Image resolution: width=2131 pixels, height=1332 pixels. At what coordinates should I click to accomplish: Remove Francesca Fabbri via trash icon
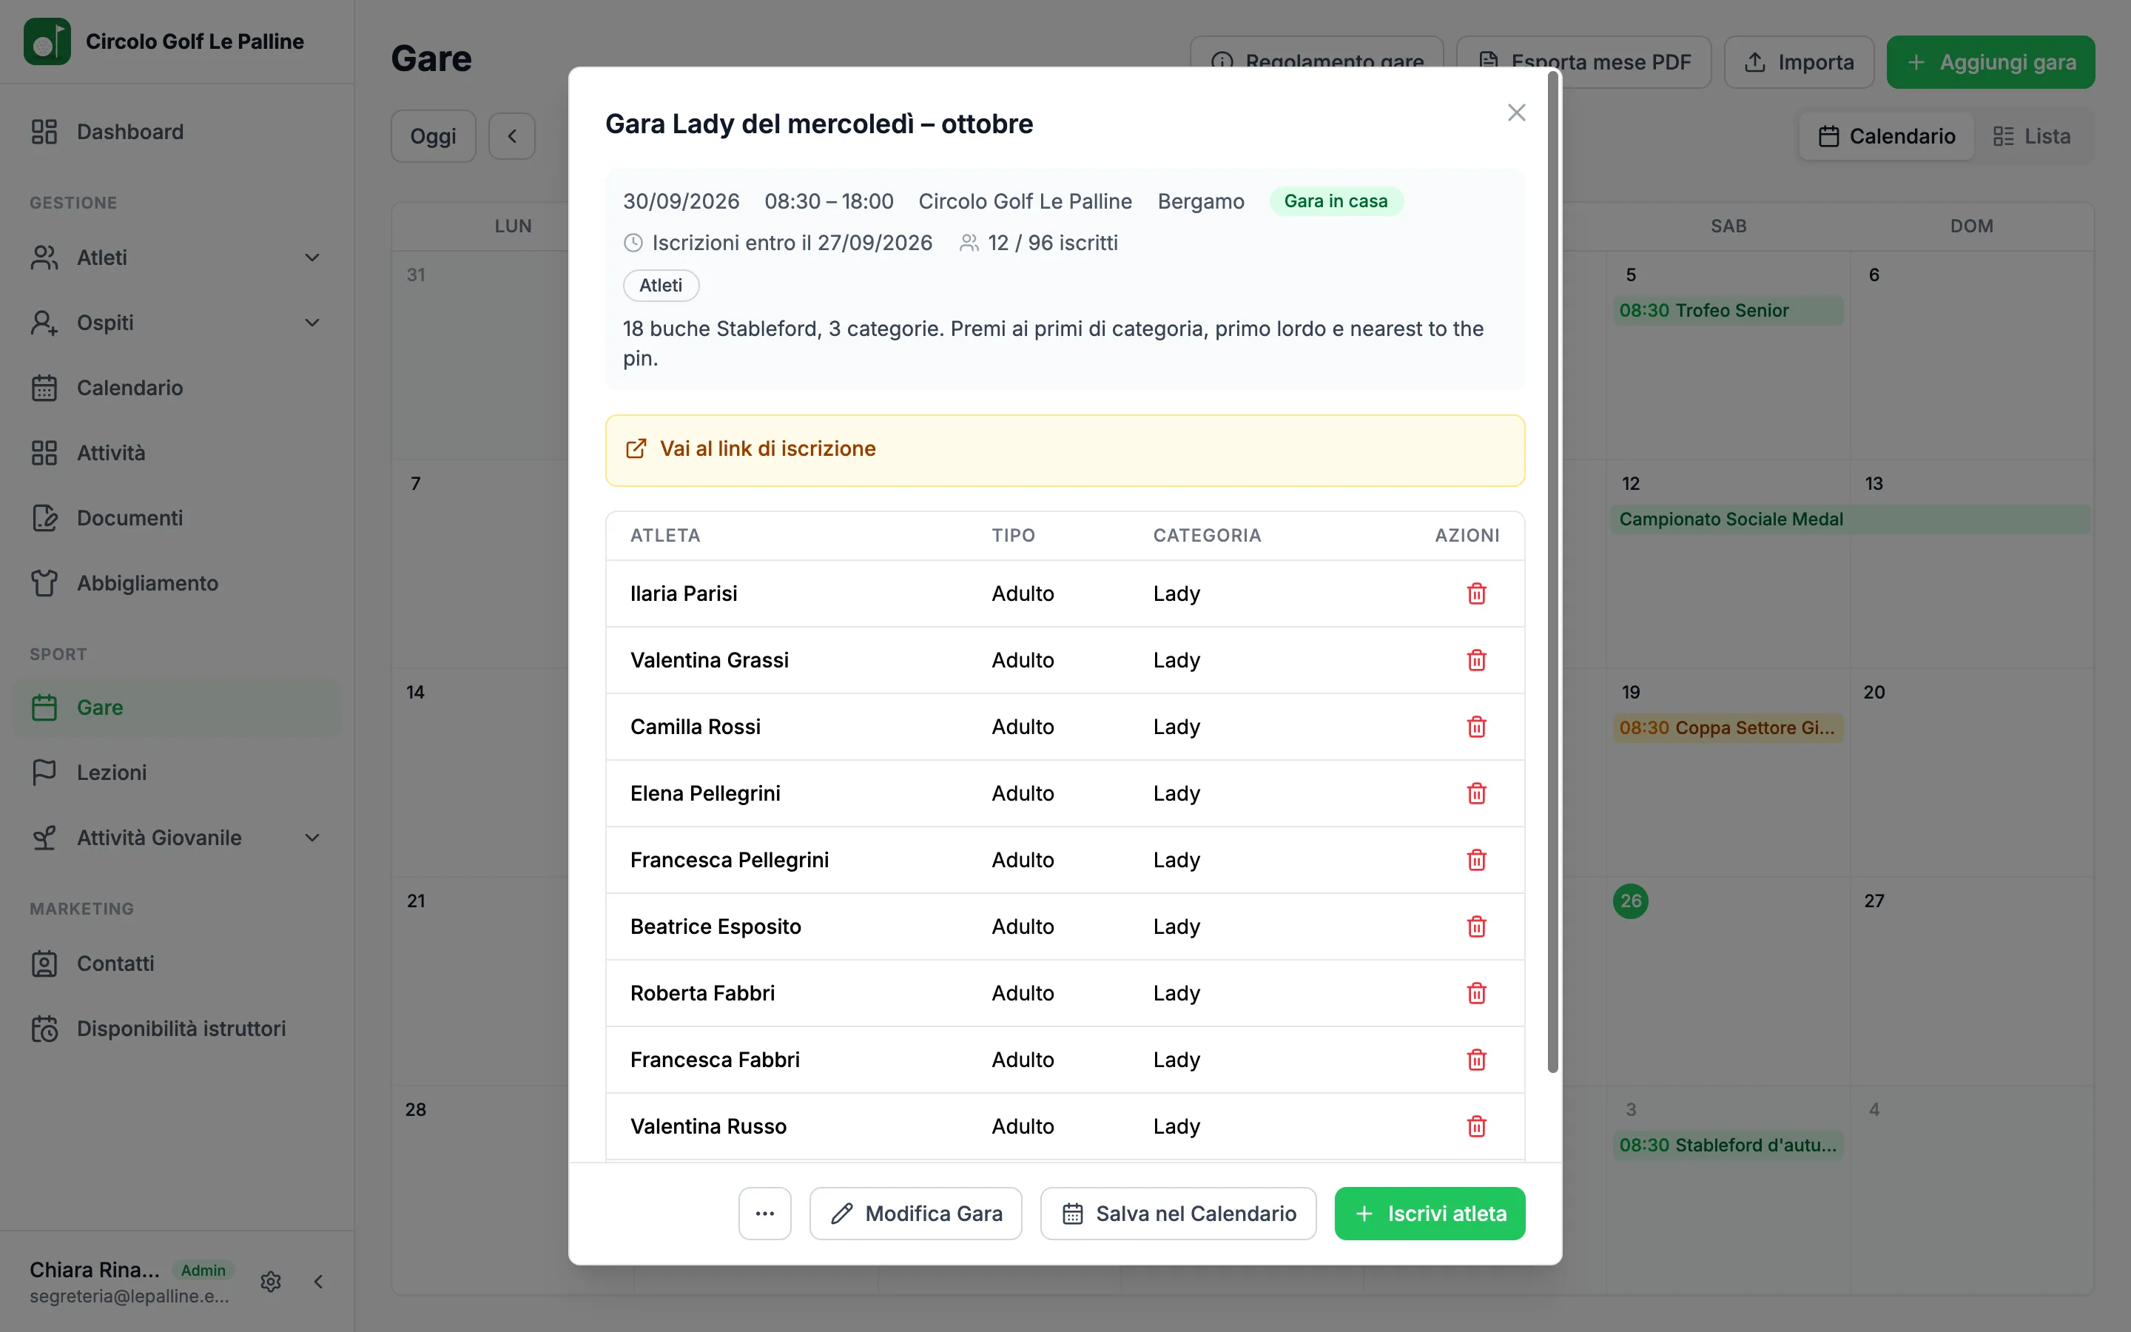tap(1477, 1060)
